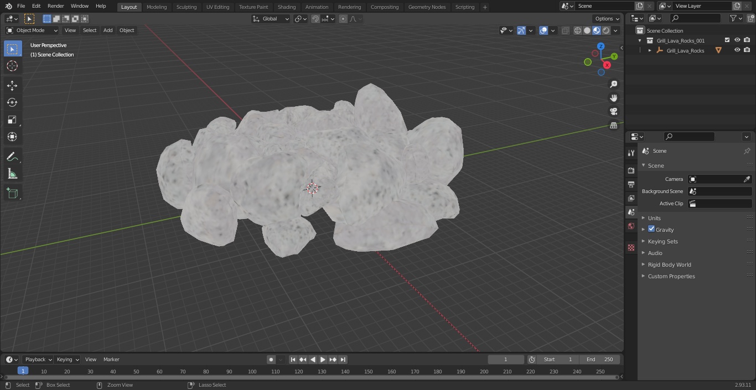This screenshot has height=390, width=756.
Task: Click the timeline Marker menu
Action: point(111,360)
